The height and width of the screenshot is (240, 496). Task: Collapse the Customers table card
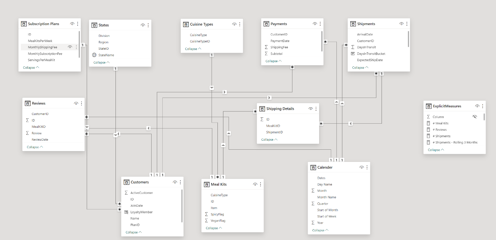(133, 232)
